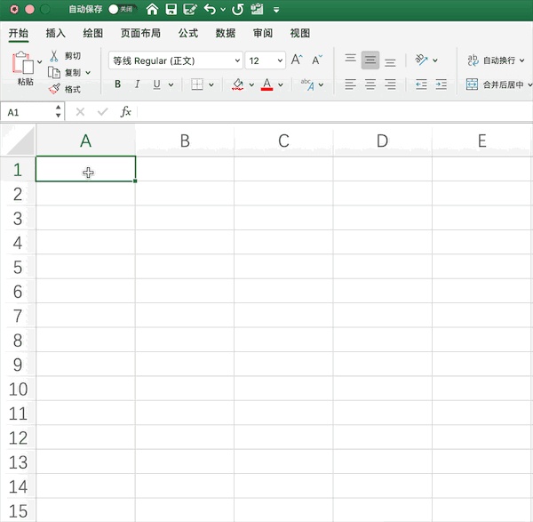Switch to the 审阅 tab
The height and width of the screenshot is (522, 533).
click(263, 33)
